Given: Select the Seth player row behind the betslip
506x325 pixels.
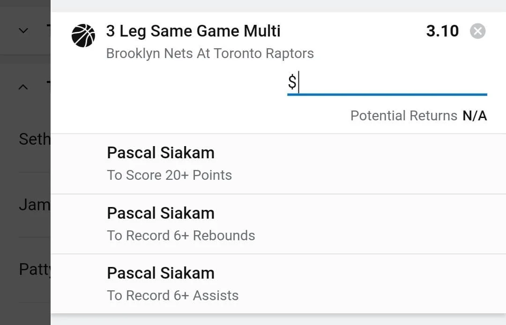Looking at the screenshot, I should coord(34,139).
